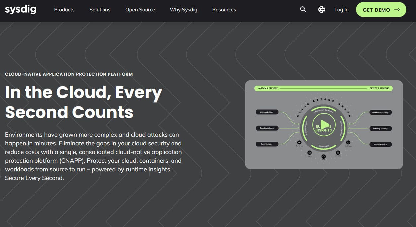Image resolution: width=416 pixels, height=227 pixels.
Task: Click the 'DETECT & RESPOND' text in the diagram
Action: [x=380, y=88]
